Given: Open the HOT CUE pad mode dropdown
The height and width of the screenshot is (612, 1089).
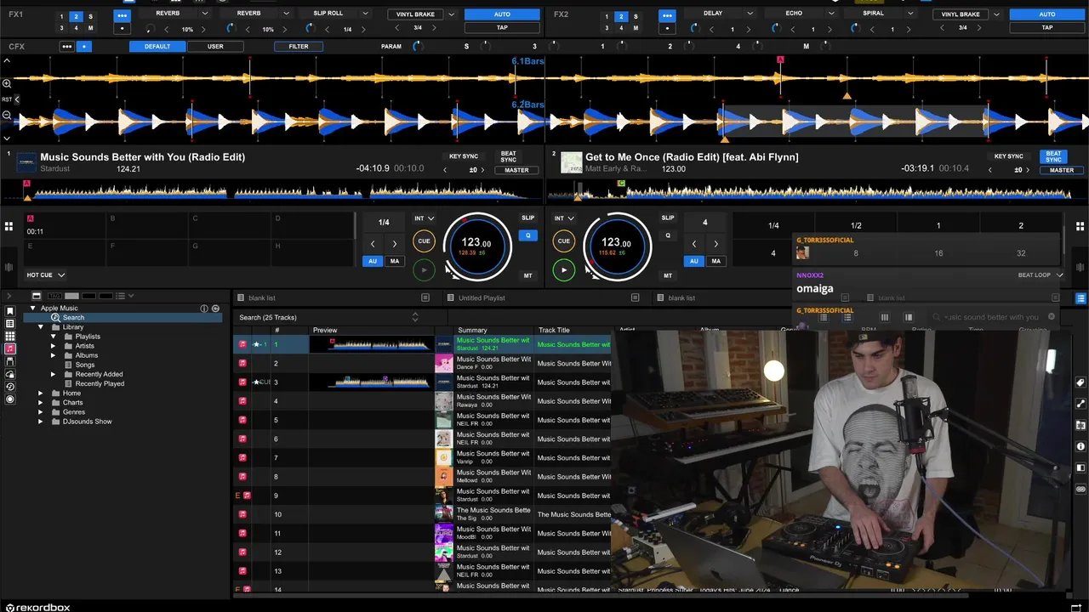Looking at the screenshot, I should [45, 275].
